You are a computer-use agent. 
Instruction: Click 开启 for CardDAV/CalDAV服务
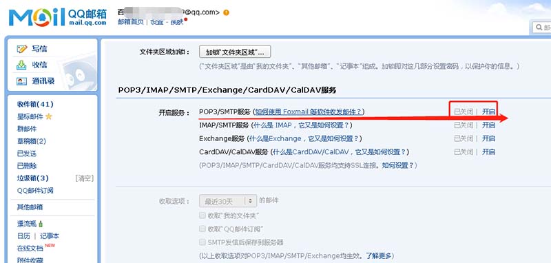click(488, 151)
